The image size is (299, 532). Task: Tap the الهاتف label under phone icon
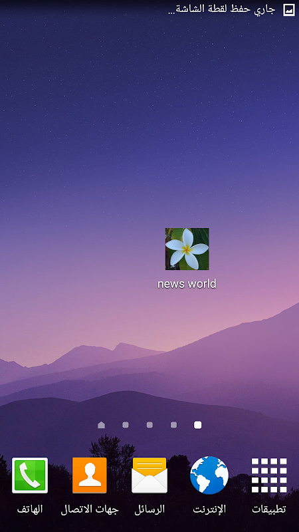(30, 509)
